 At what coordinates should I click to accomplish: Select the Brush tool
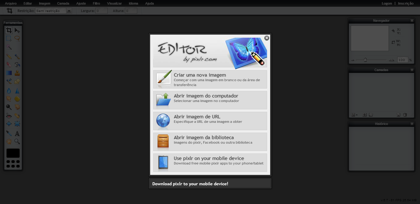click(x=17, y=56)
